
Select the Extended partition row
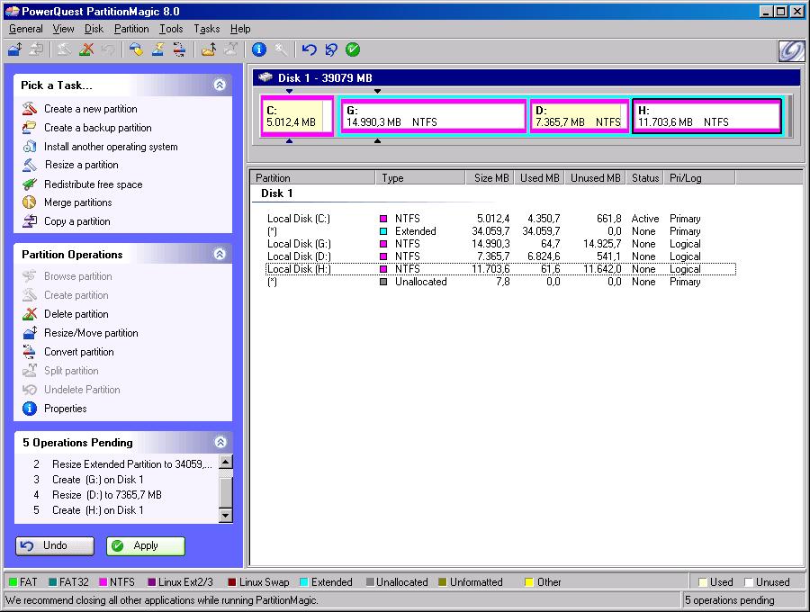point(500,231)
